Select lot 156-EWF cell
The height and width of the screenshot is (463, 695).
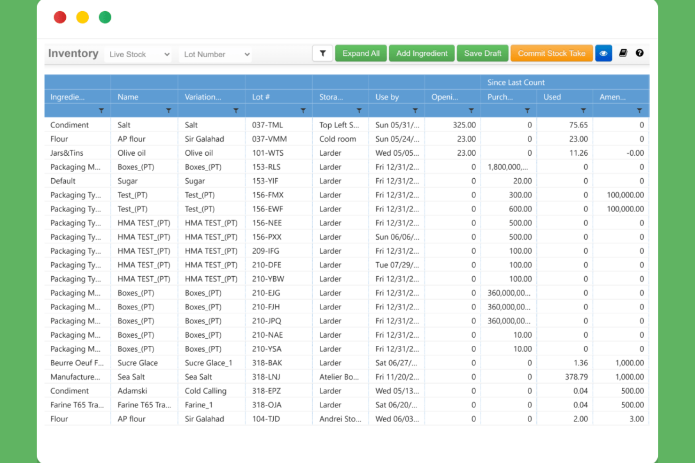point(278,209)
